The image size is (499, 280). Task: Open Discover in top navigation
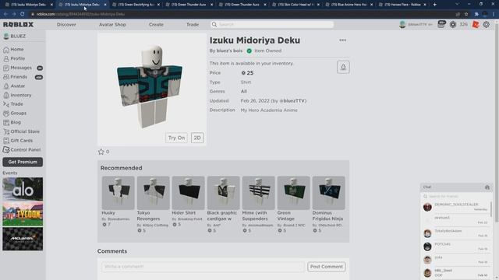coord(66,24)
